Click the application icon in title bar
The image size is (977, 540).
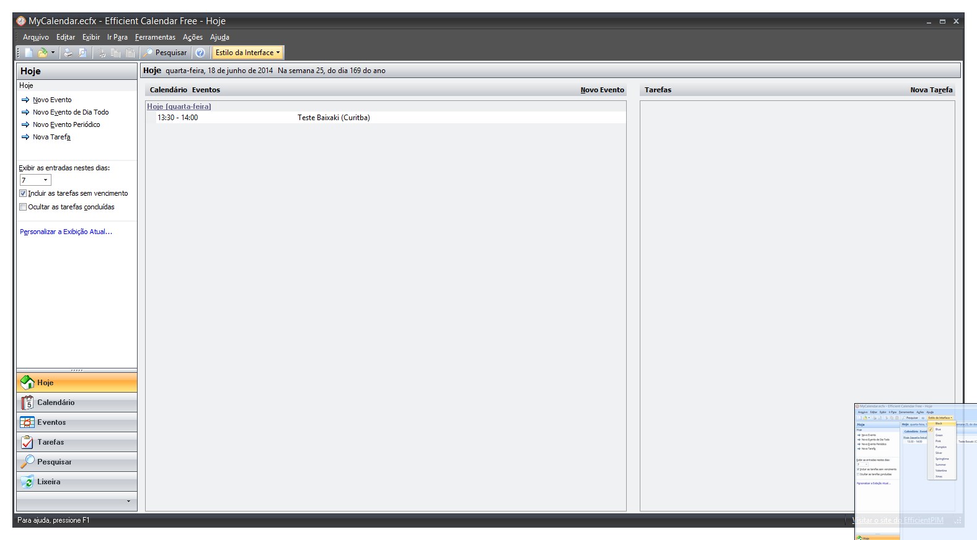21,21
